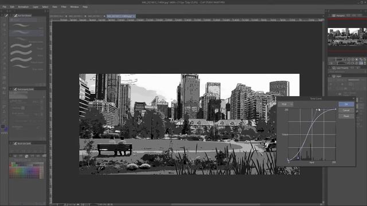The height and width of the screenshot is (206, 367).
Task: Click zoom out icon in Navigator
Action: tap(349, 60)
